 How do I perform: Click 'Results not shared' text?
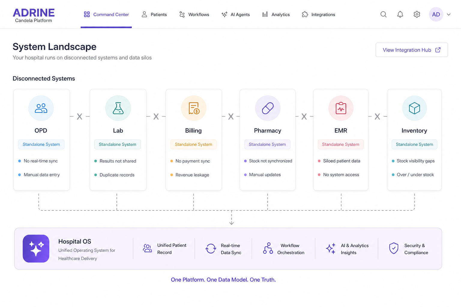coord(118,161)
